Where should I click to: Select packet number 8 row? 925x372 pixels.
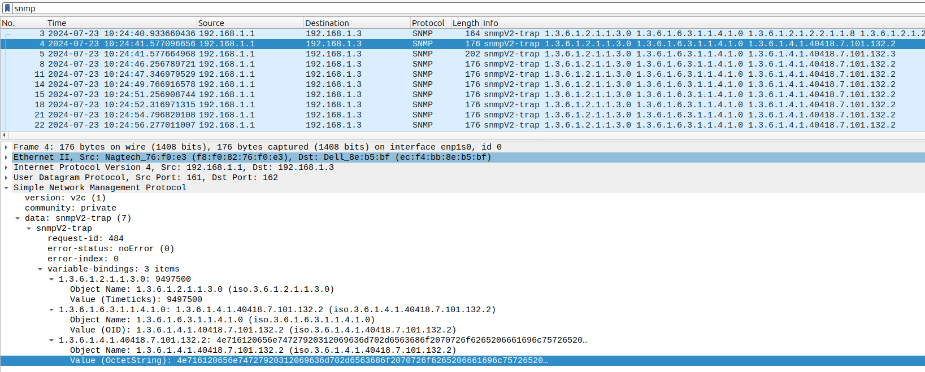click(x=462, y=64)
